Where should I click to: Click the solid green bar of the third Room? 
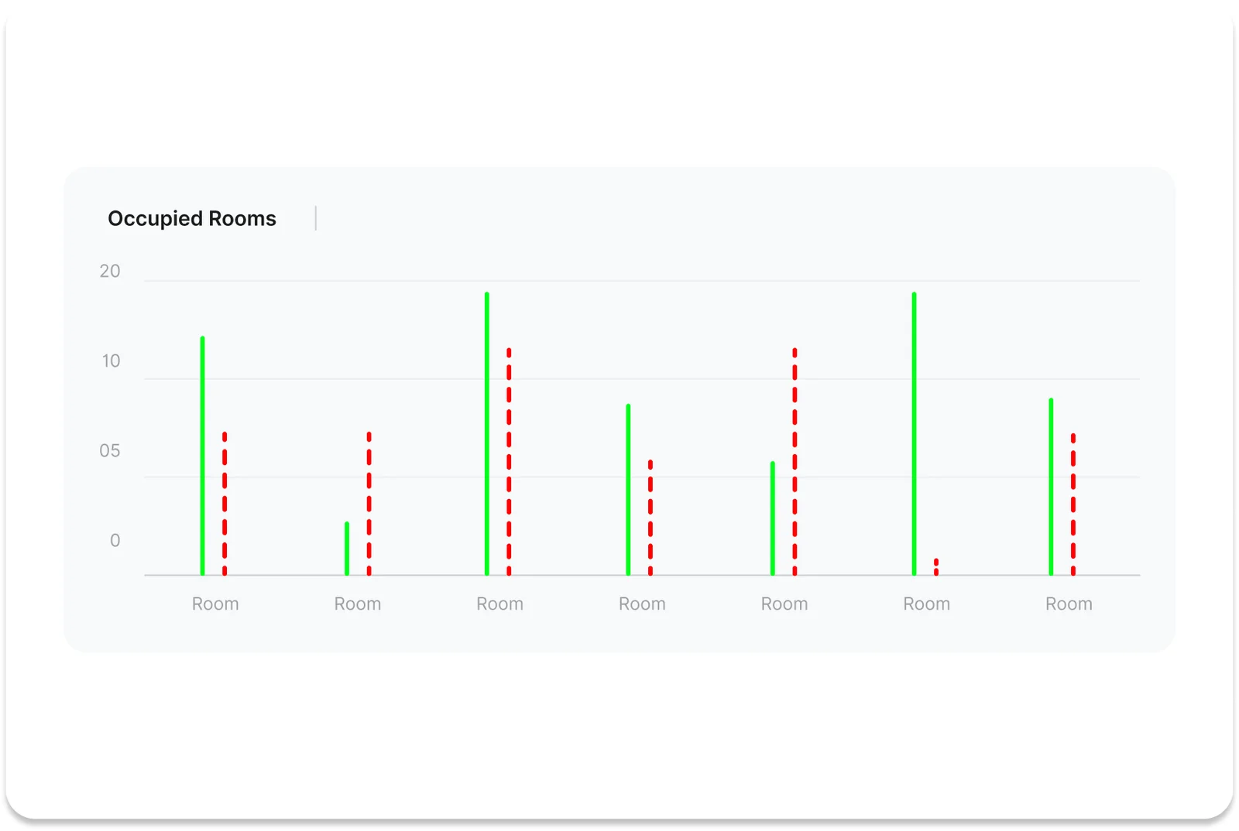[x=487, y=433]
